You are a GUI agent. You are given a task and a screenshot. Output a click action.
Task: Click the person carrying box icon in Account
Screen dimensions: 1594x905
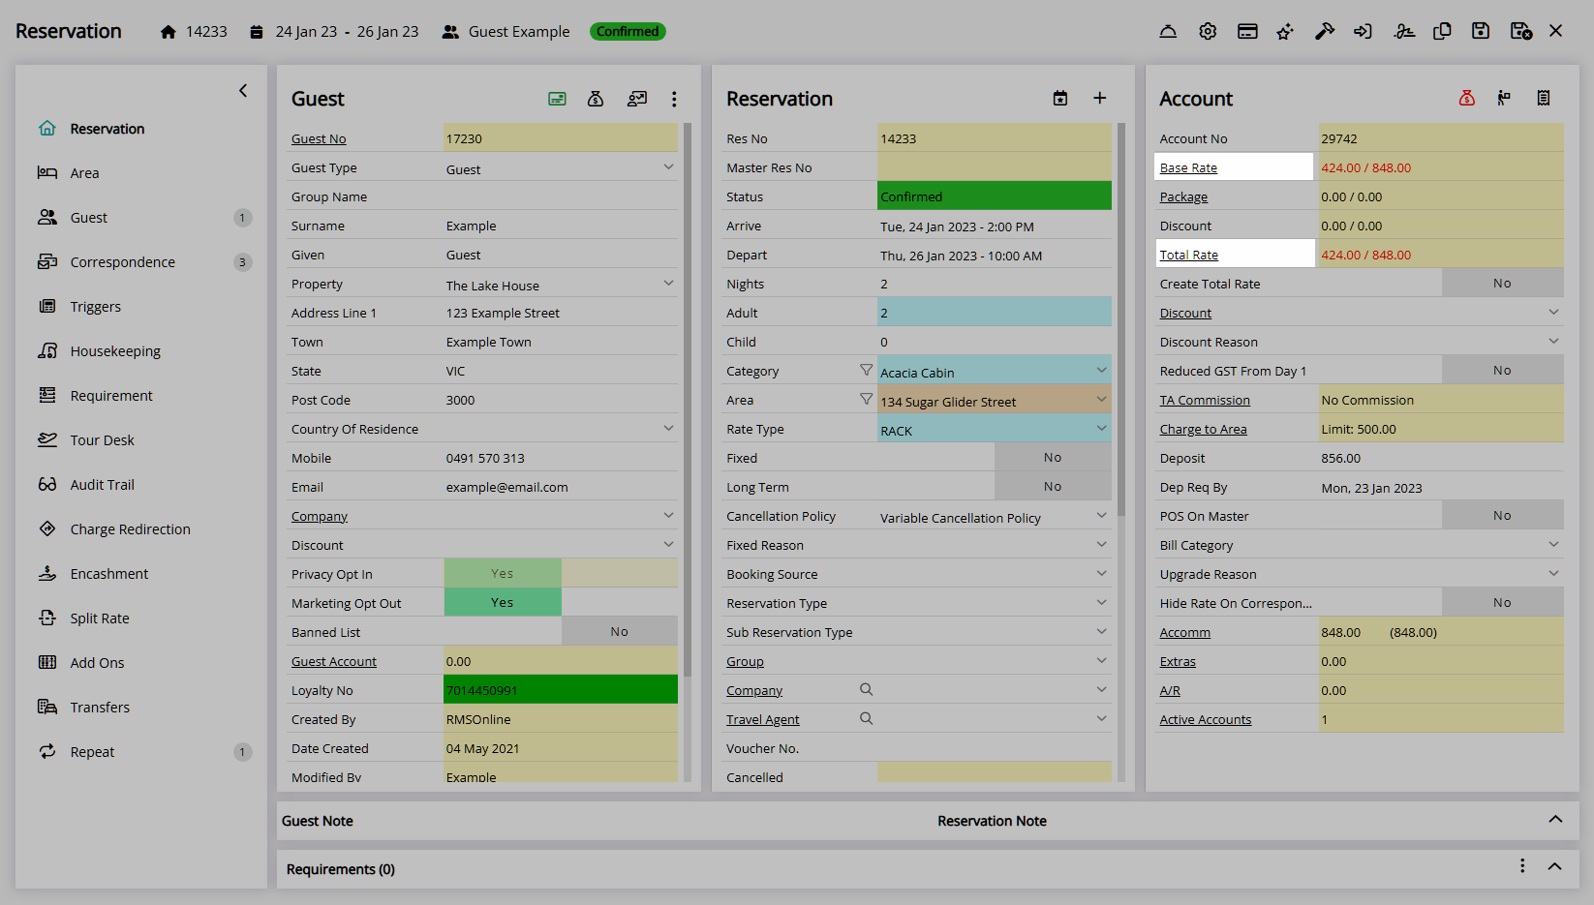coord(1504,98)
